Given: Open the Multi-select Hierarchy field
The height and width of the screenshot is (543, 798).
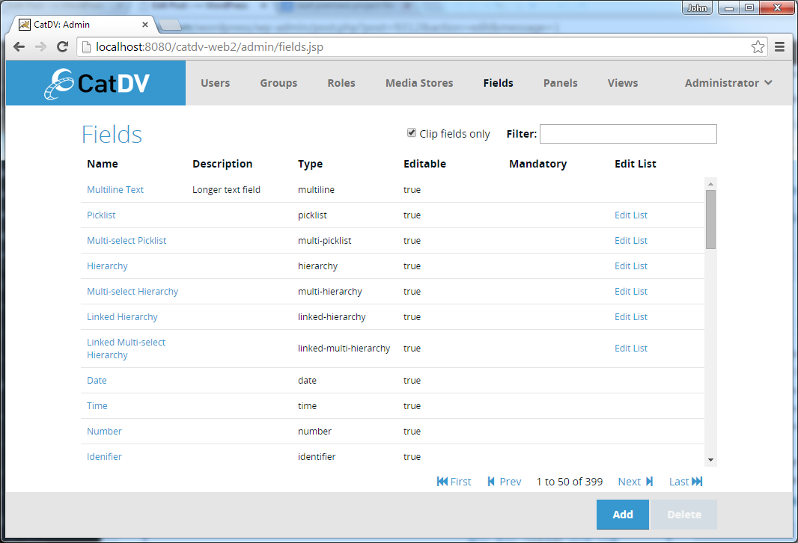Looking at the screenshot, I should 133,292.
